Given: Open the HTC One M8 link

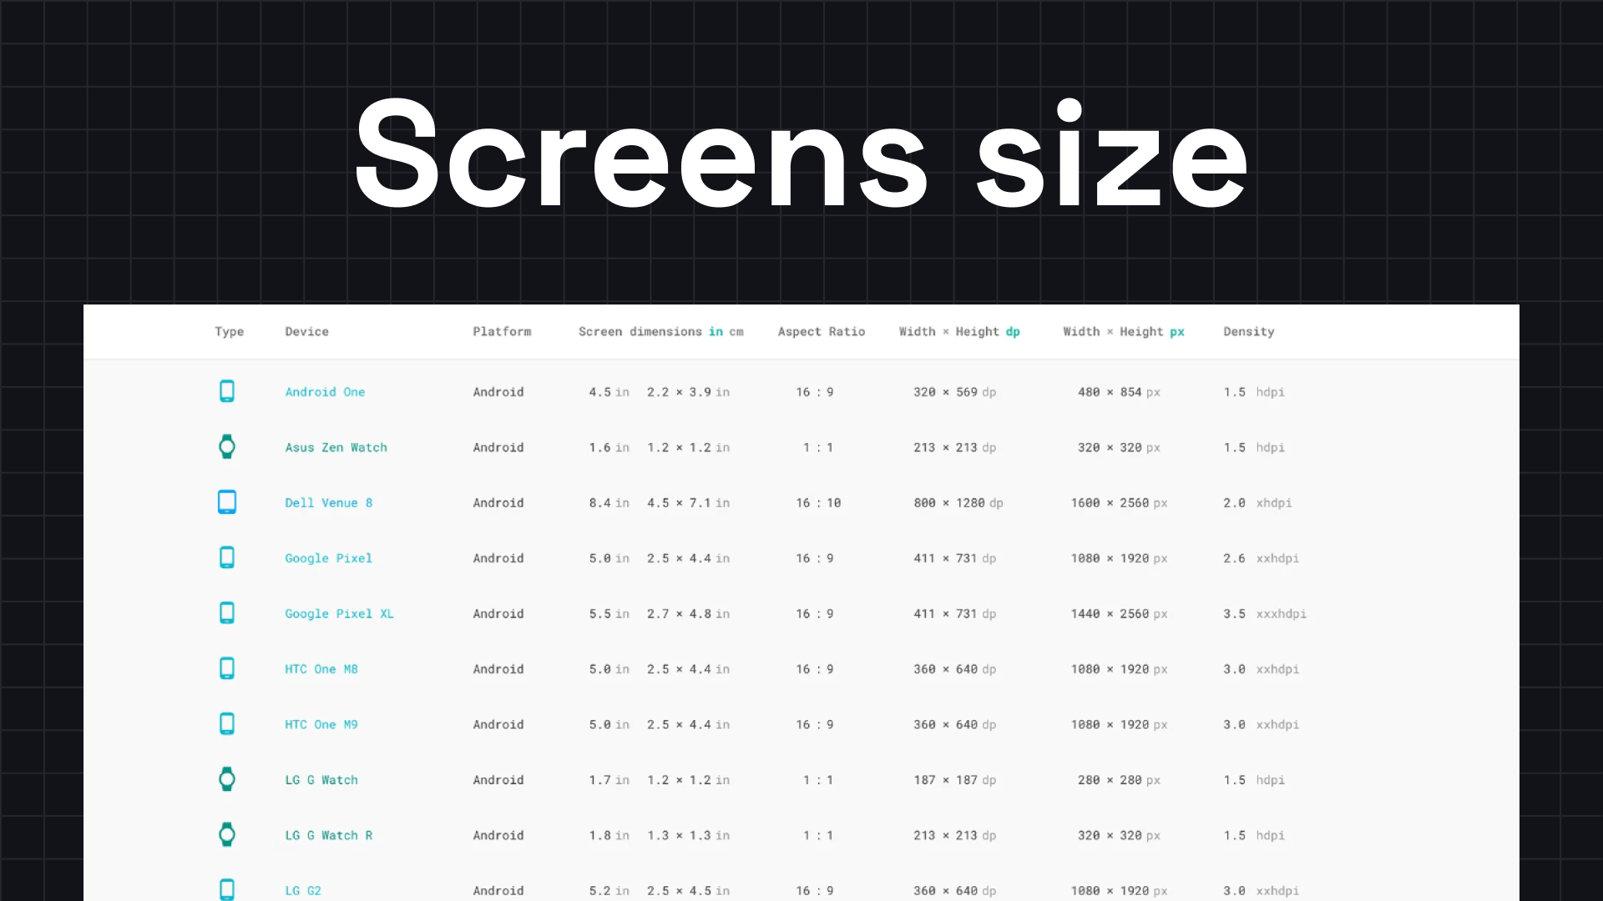Looking at the screenshot, I should 321,669.
